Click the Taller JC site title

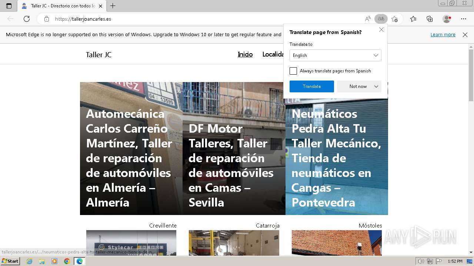(99, 55)
